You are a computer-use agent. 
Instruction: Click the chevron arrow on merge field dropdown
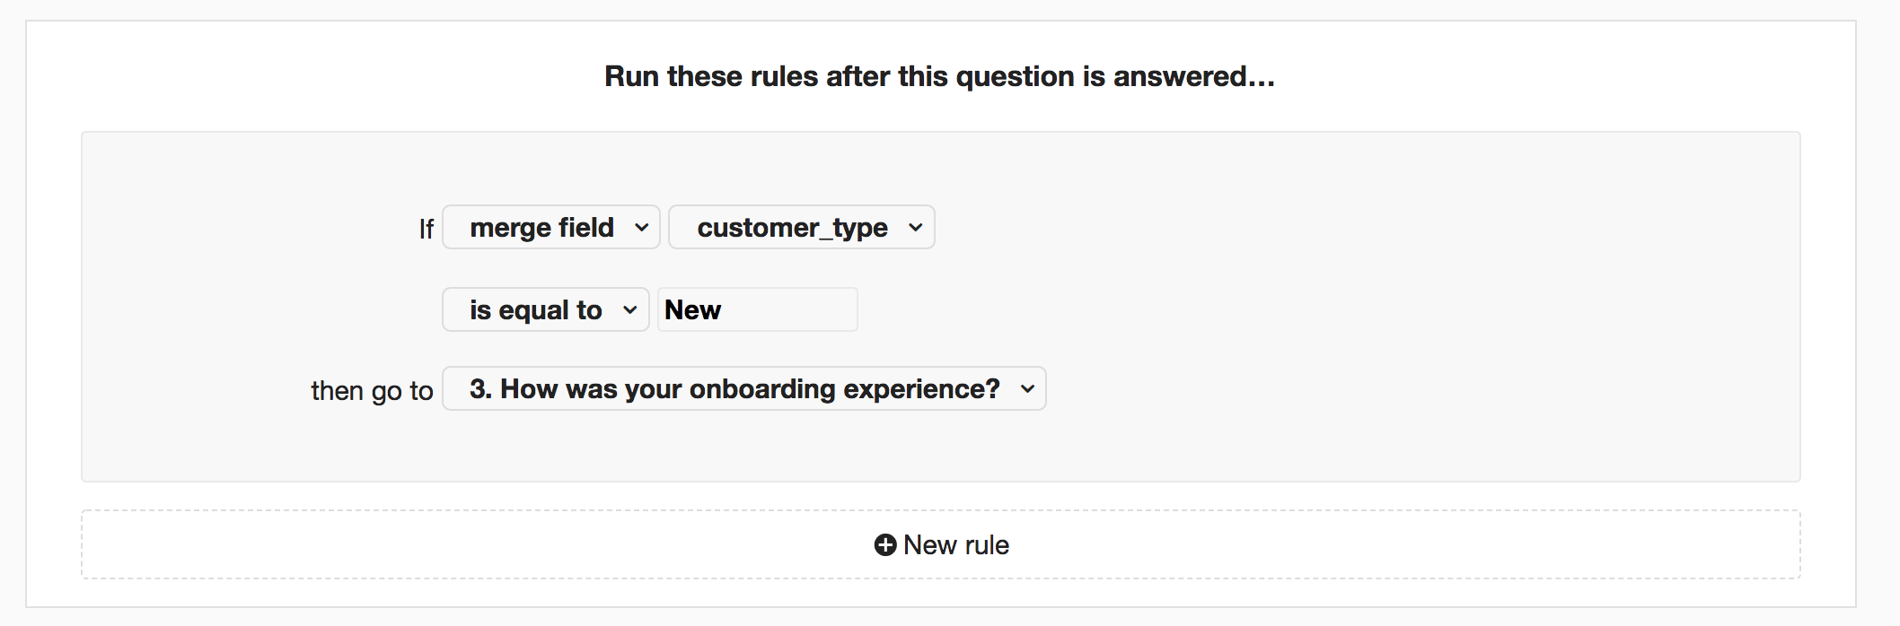tap(641, 228)
